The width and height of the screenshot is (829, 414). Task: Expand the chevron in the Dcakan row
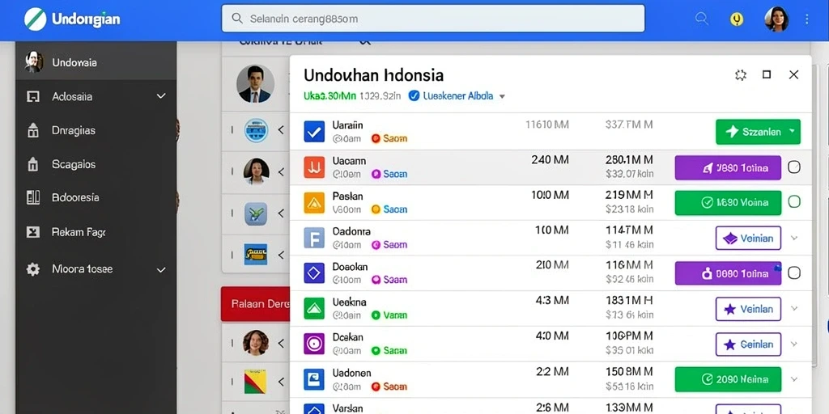pos(793,344)
